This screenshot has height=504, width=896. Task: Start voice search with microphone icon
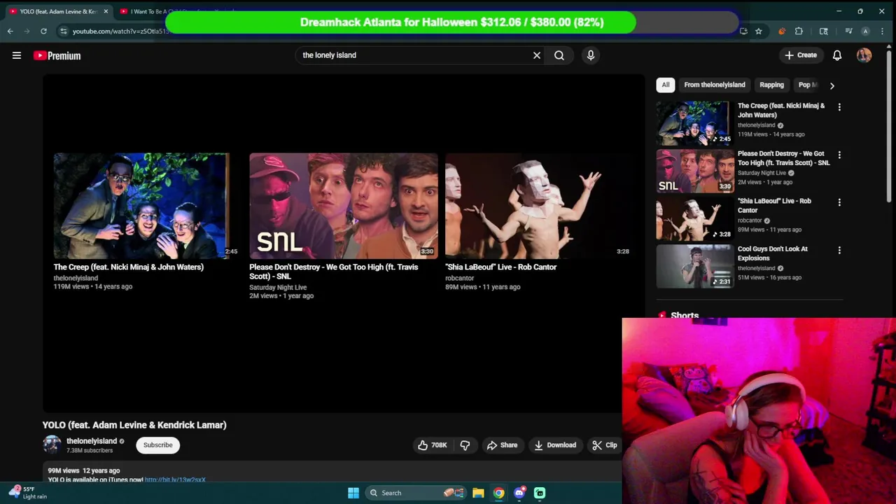(x=591, y=55)
